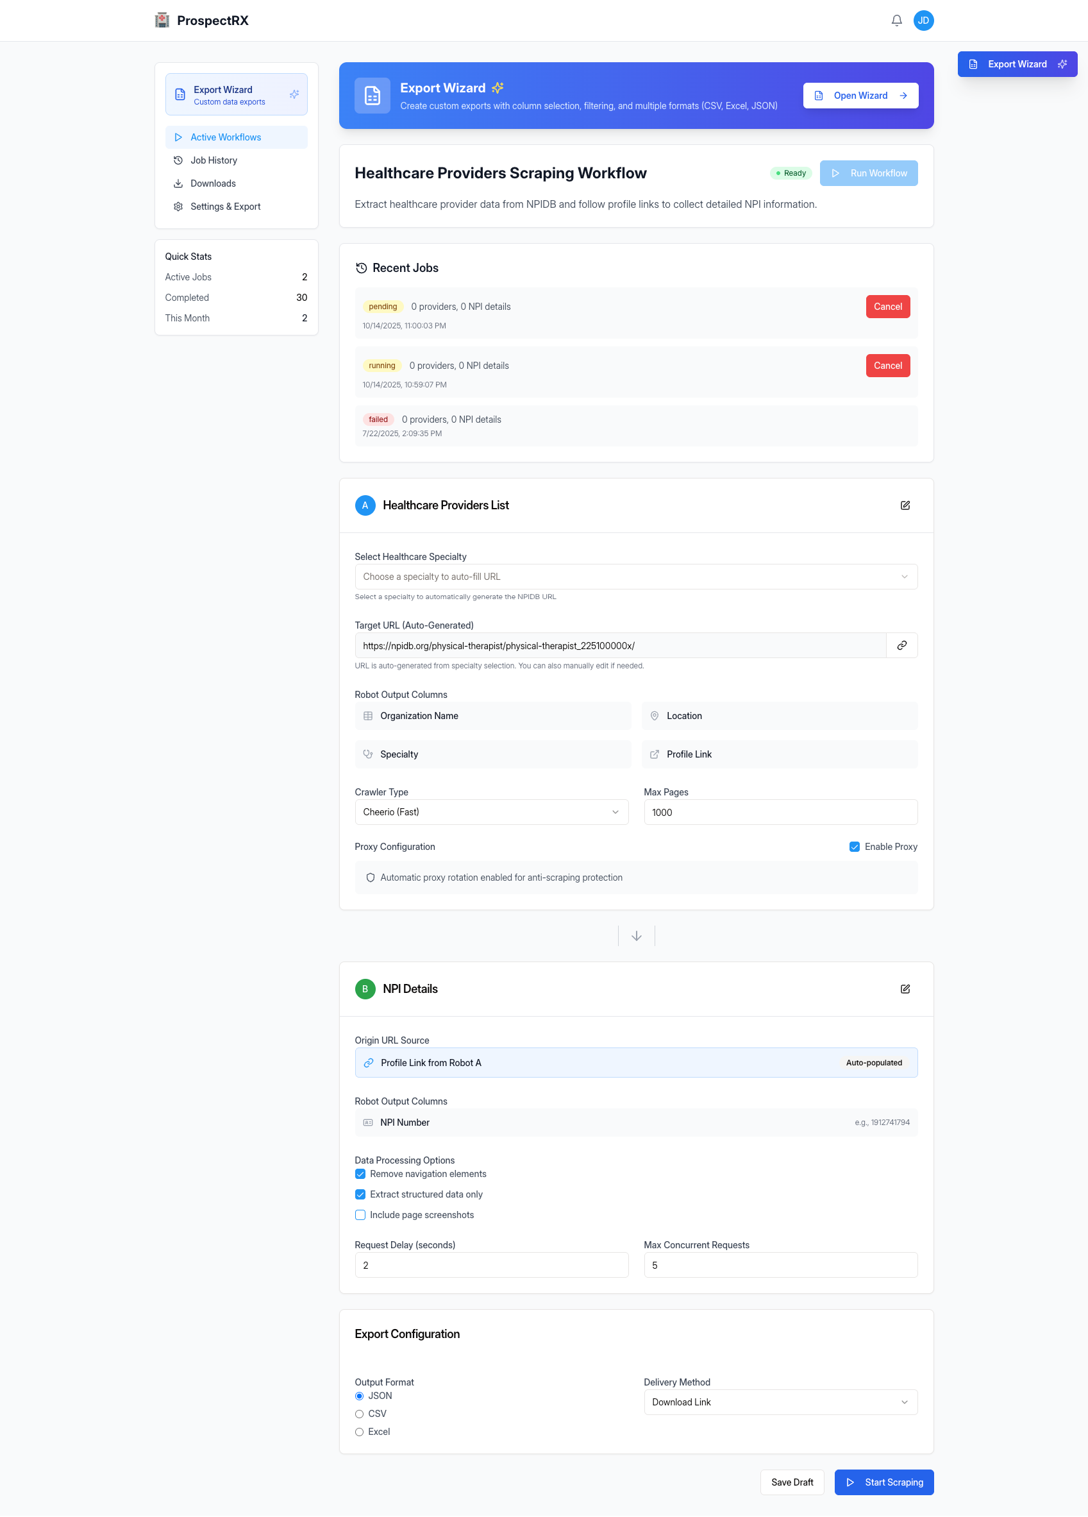Click the link icon beside the Target URL

(x=902, y=645)
